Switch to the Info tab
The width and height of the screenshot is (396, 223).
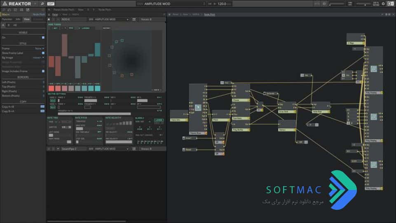coord(18,19)
